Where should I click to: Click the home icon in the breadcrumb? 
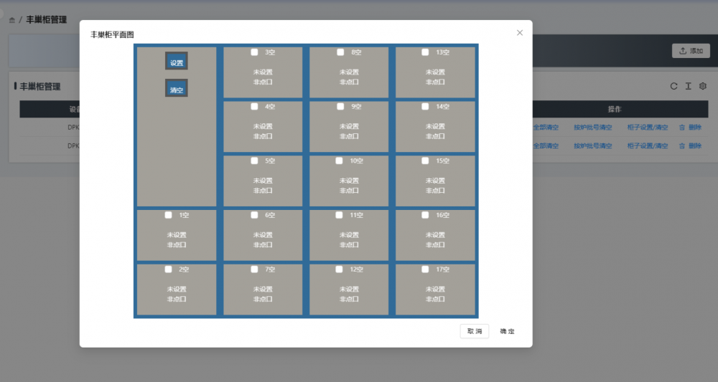[x=11, y=20]
